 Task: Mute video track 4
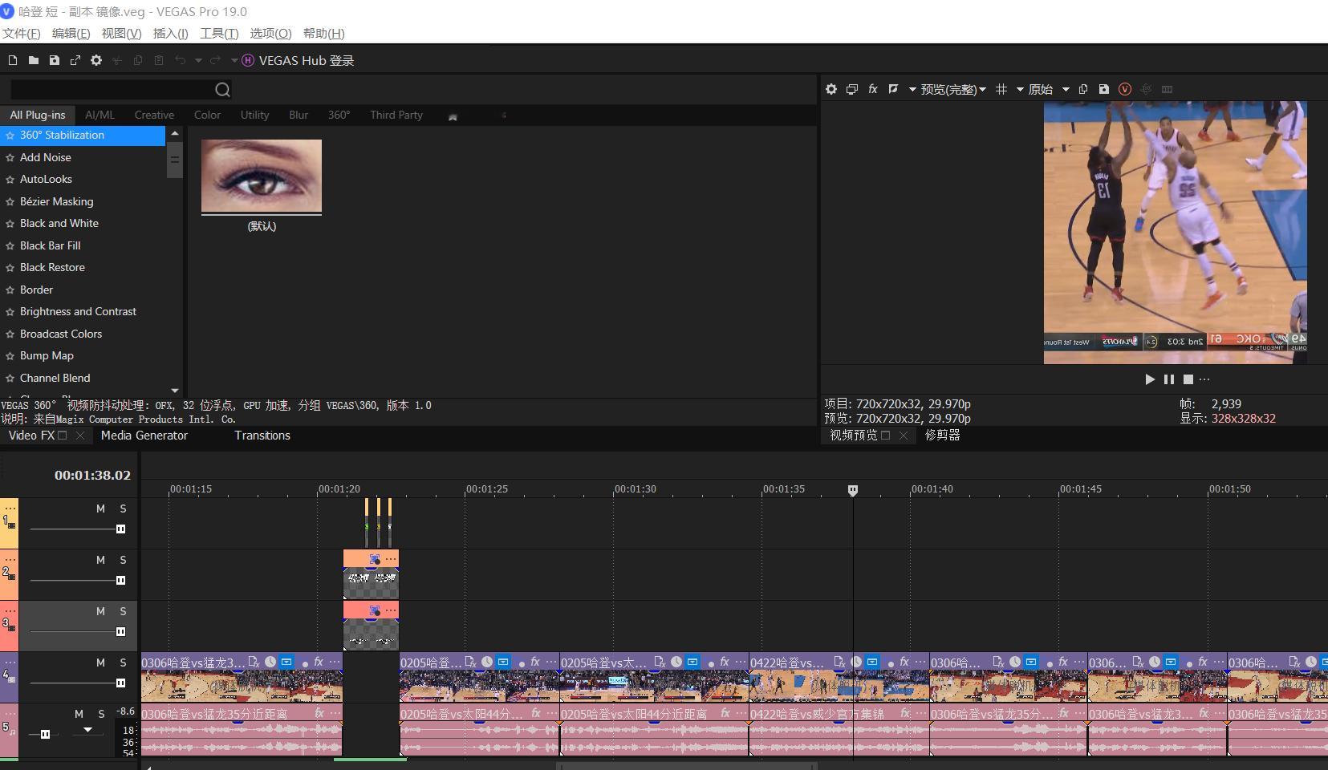point(100,663)
